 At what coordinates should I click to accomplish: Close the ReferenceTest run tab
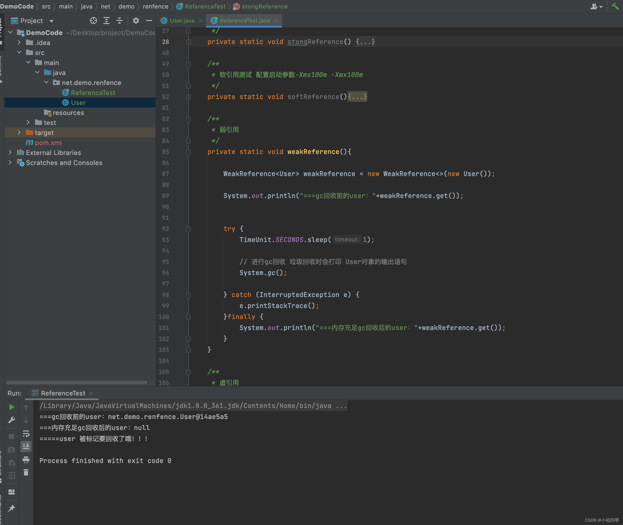pyautogui.click(x=91, y=393)
